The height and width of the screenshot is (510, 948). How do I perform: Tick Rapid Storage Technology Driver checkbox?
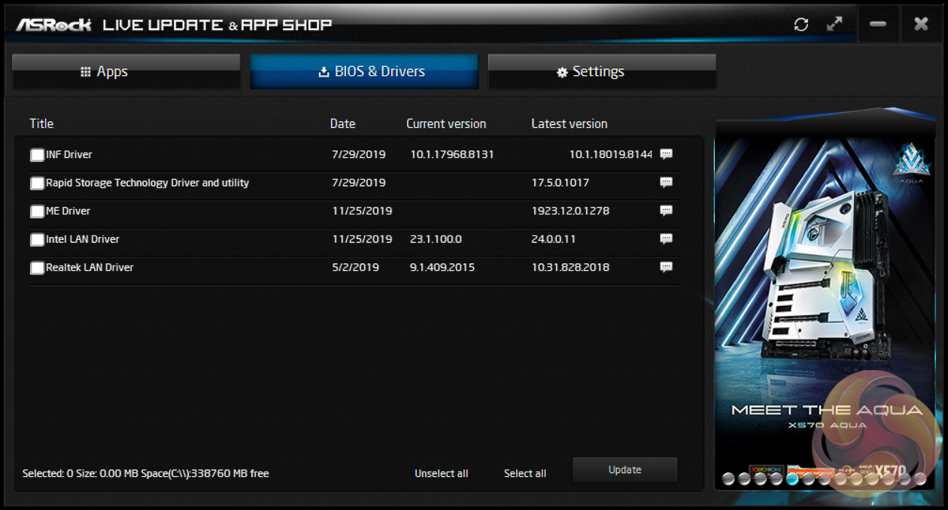click(x=37, y=183)
